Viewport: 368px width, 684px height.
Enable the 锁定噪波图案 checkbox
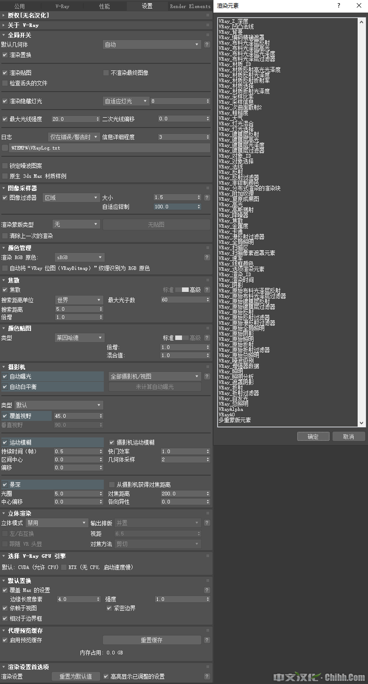5,166
